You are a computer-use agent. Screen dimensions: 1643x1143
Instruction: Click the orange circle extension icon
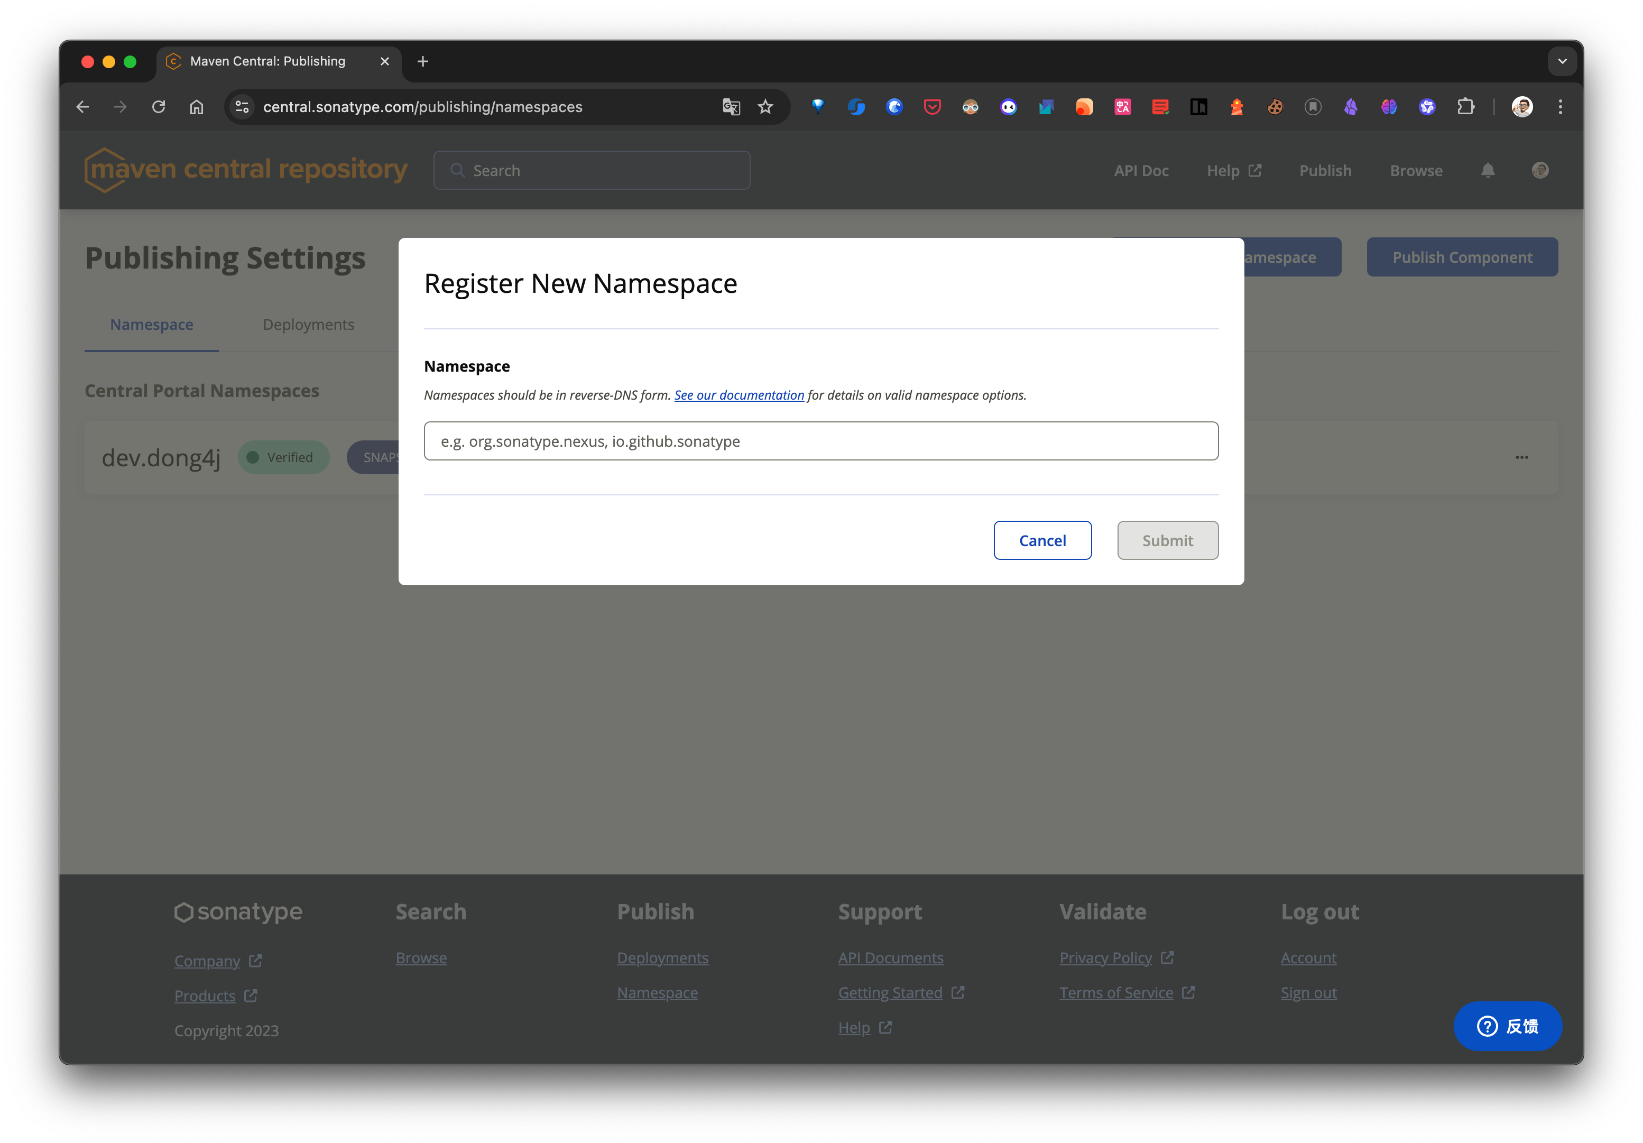pyautogui.click(x=1084, y=107)
